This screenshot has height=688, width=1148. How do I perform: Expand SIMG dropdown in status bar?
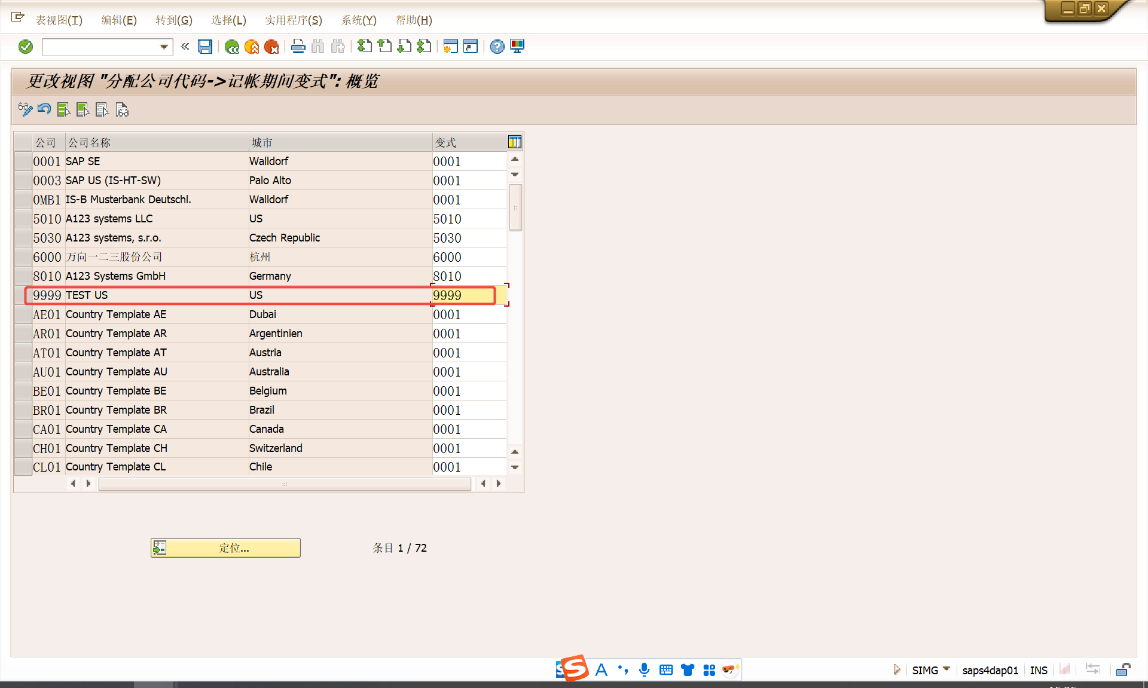(x=947, y=669)
